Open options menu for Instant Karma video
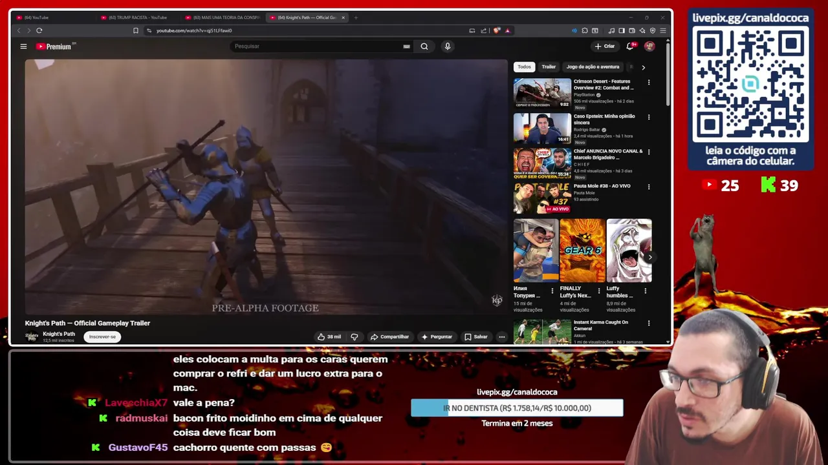 [x=649, y=323]
